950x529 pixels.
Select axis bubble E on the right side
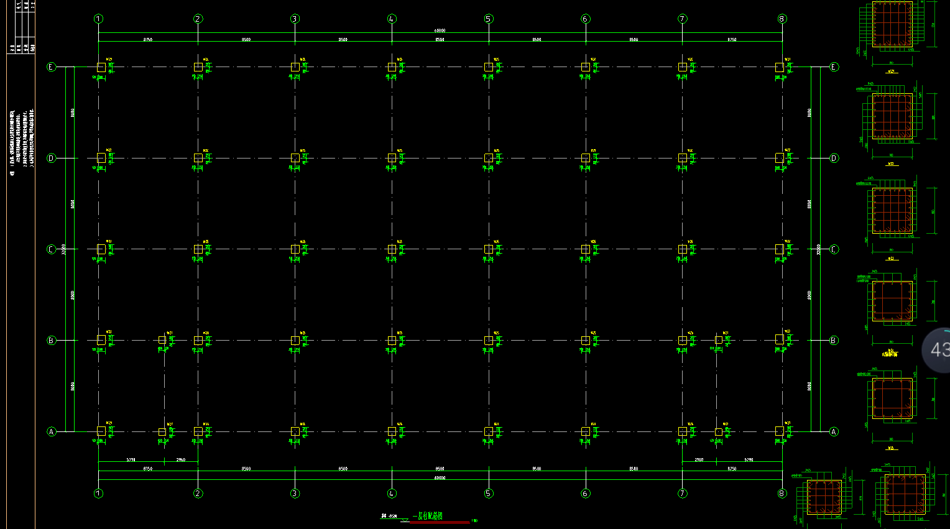coord(834,67)
